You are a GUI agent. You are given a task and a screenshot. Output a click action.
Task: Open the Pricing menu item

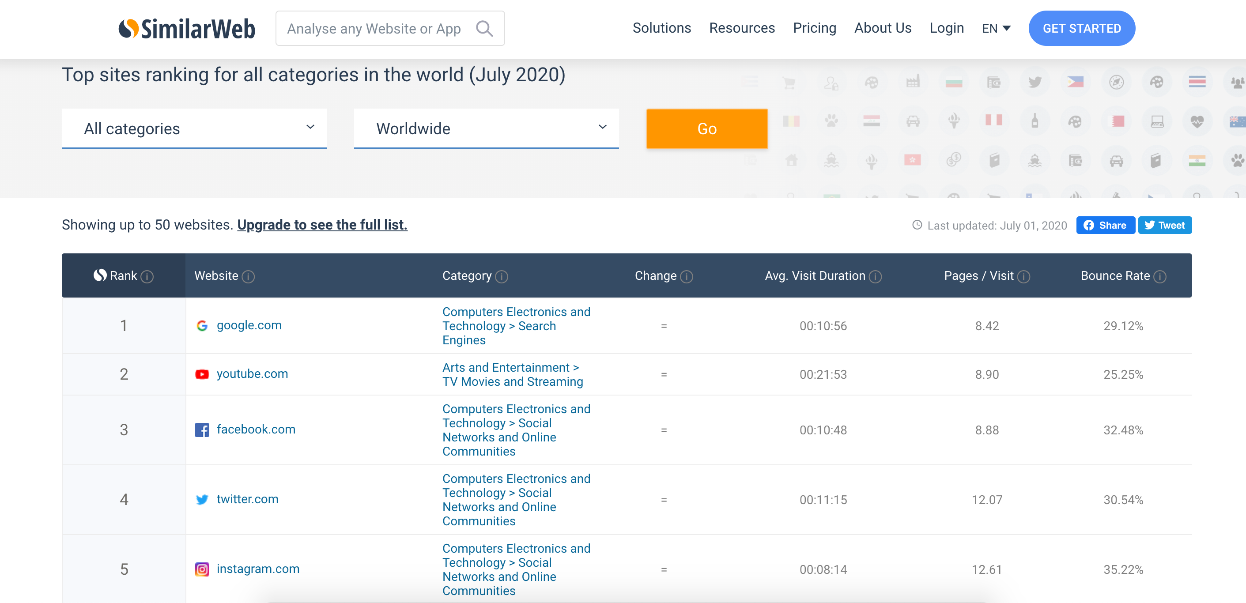tap(814, 28)
